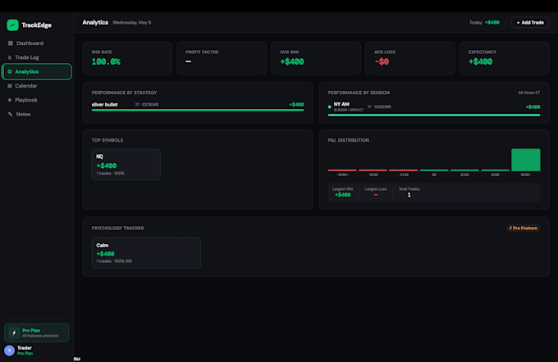Select Analytics in the sidebar
This screenshot has width=558, height=362.
(x=37, y=72)
